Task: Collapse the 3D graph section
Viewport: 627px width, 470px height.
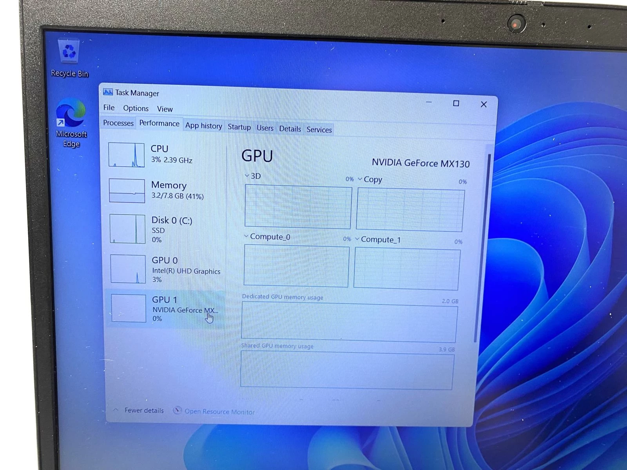Action: click(x=247, y=176)
